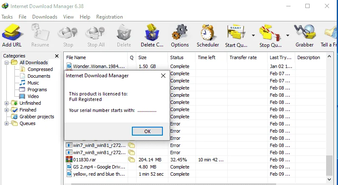Screen dimensions: 338x185
Task: Click the 1.50 GB size cell
Action: [x=147, y=66]
